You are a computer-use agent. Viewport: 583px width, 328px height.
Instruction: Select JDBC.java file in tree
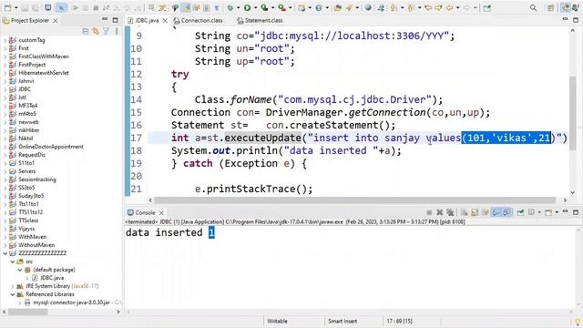coord(52,278)
